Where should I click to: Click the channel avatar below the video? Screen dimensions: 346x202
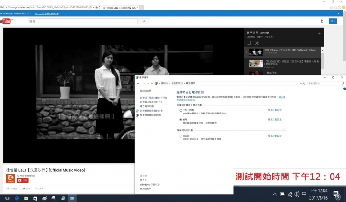[11, 178]
